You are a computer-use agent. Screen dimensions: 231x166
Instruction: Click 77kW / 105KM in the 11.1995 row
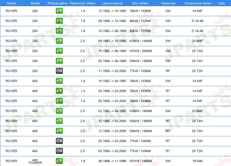[x=140, y=71]
